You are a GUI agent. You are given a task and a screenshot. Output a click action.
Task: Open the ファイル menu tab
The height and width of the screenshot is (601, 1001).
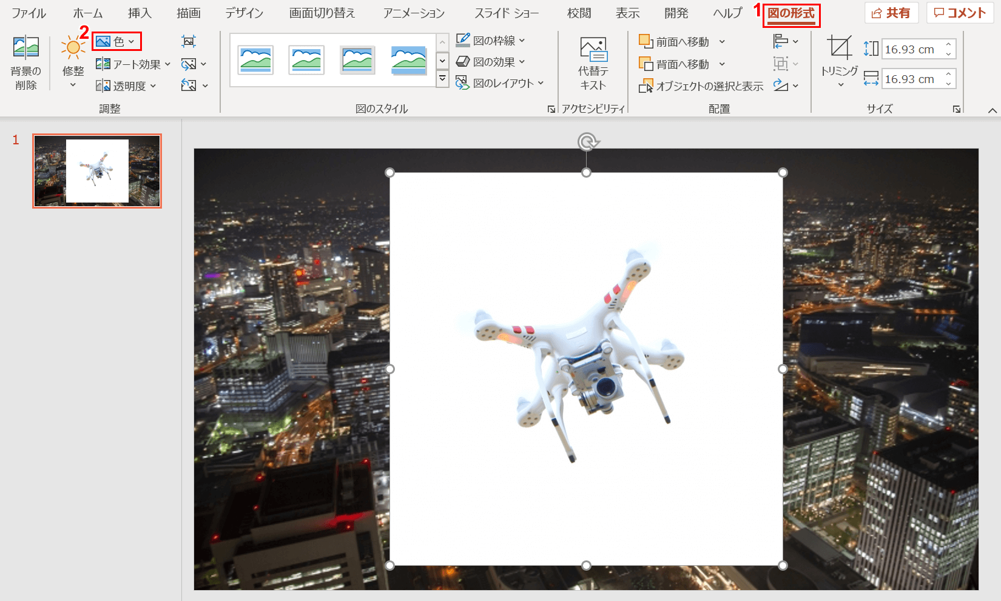[29, 13]
